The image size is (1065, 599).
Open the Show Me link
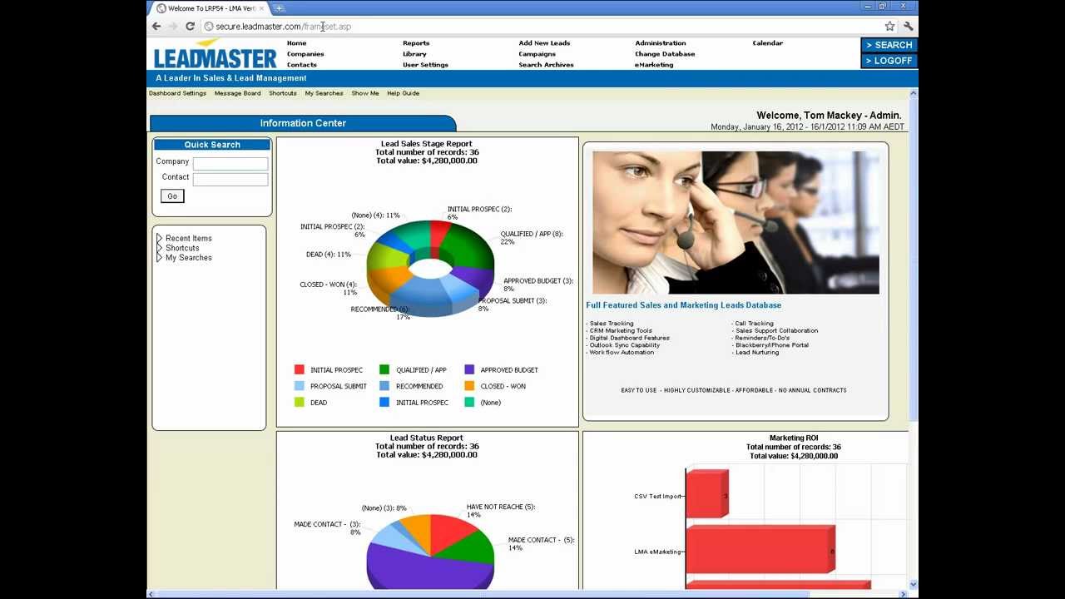[x=365, y=93]
